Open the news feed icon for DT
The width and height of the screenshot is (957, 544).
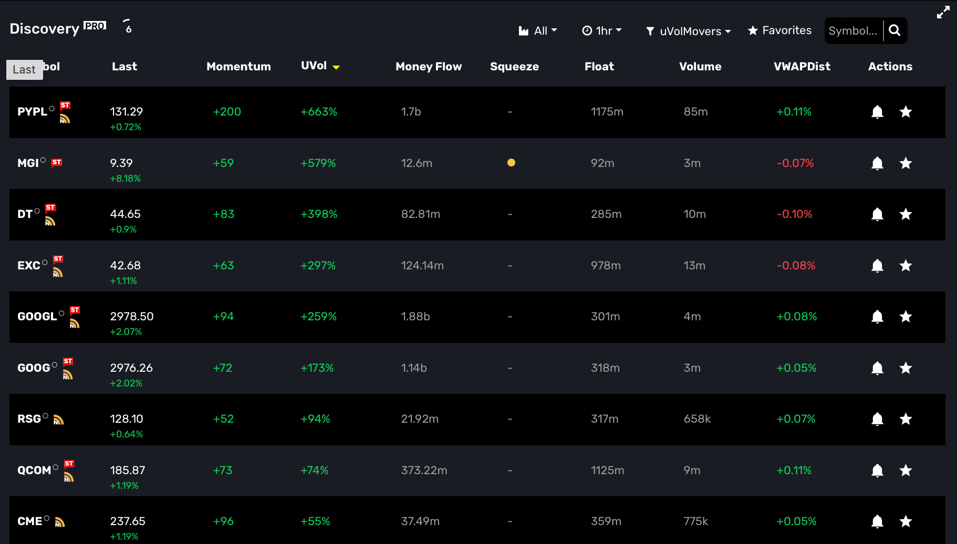(50, 221)
